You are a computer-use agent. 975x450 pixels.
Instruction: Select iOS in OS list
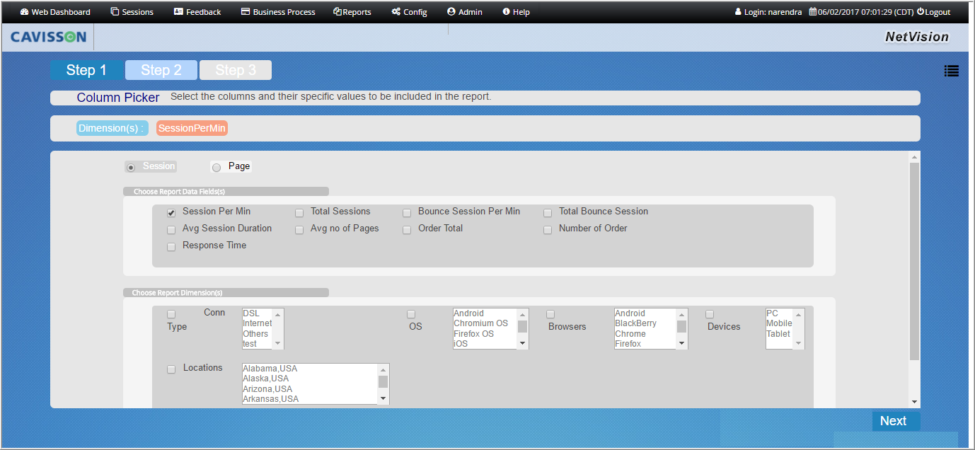[485, 344]
